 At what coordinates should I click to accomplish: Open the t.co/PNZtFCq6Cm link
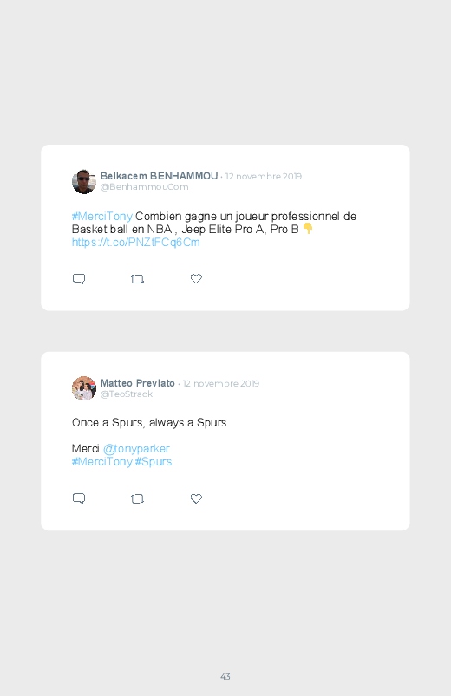135,243
